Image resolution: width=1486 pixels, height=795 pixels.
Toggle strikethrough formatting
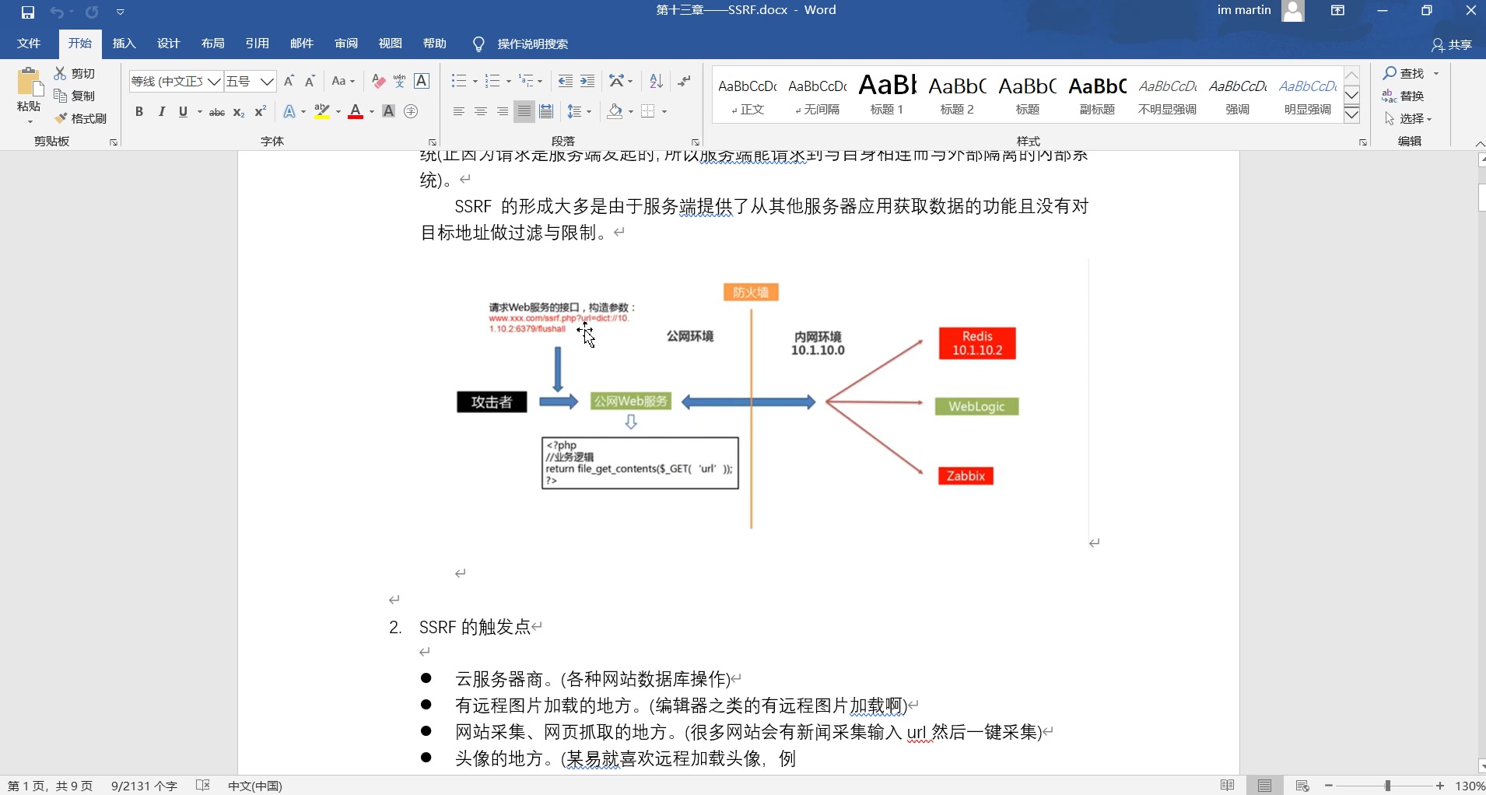(x=217, y=112)
